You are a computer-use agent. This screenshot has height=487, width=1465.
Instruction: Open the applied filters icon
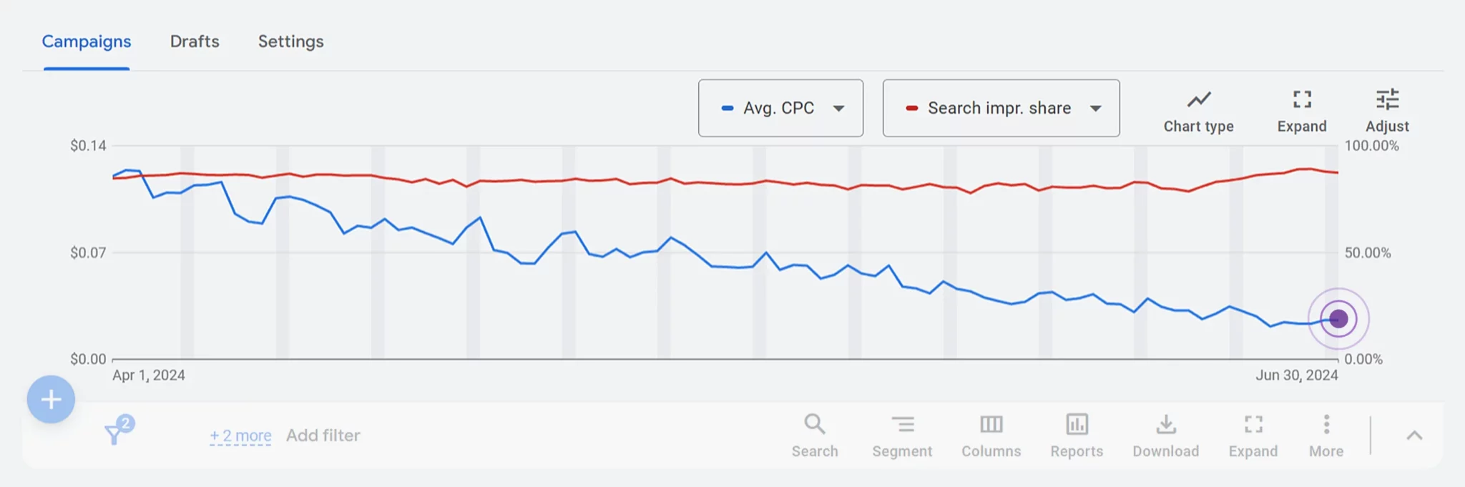[x=114, y=433]
